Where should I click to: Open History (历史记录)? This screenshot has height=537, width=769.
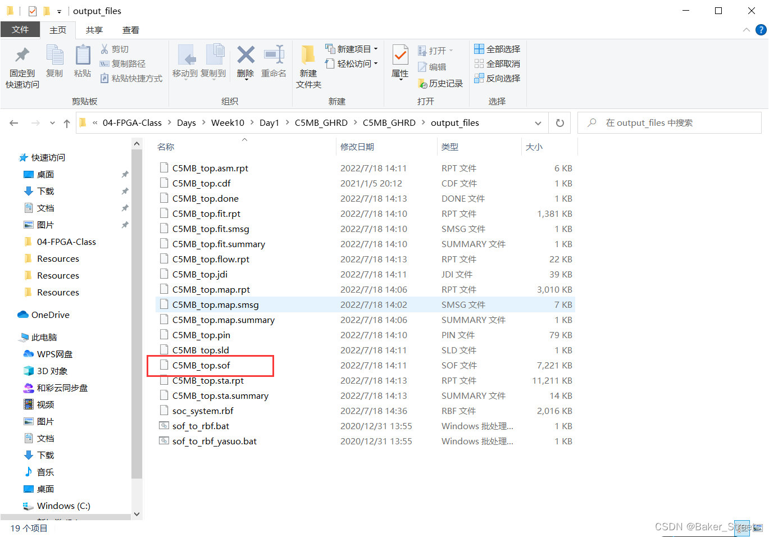pos(440,84)
